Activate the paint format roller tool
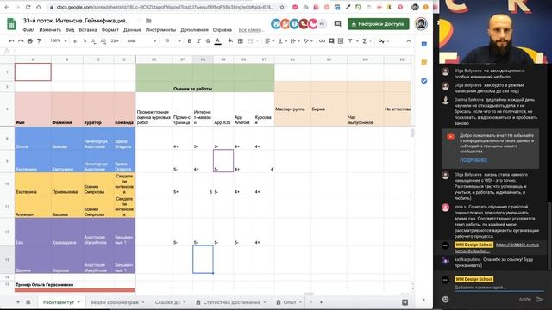Viewport: 552px width, 310px height. click(39, 41)
